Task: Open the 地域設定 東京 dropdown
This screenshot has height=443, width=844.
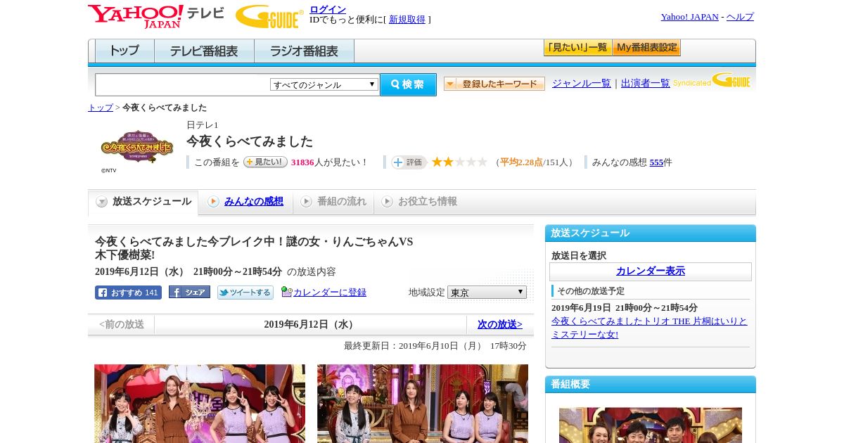Action: point(487,292)
